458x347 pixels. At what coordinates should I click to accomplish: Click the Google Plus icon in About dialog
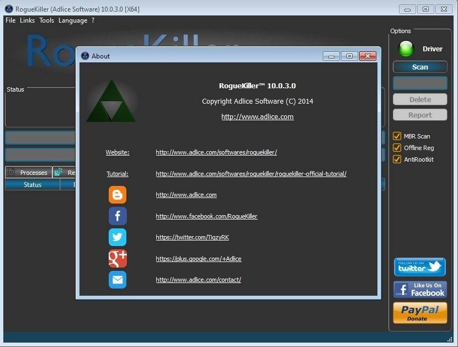118,259
